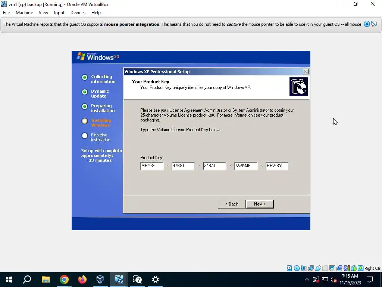Click 'Your Product Key' heading
382x287 pixels.
(151, 82)
